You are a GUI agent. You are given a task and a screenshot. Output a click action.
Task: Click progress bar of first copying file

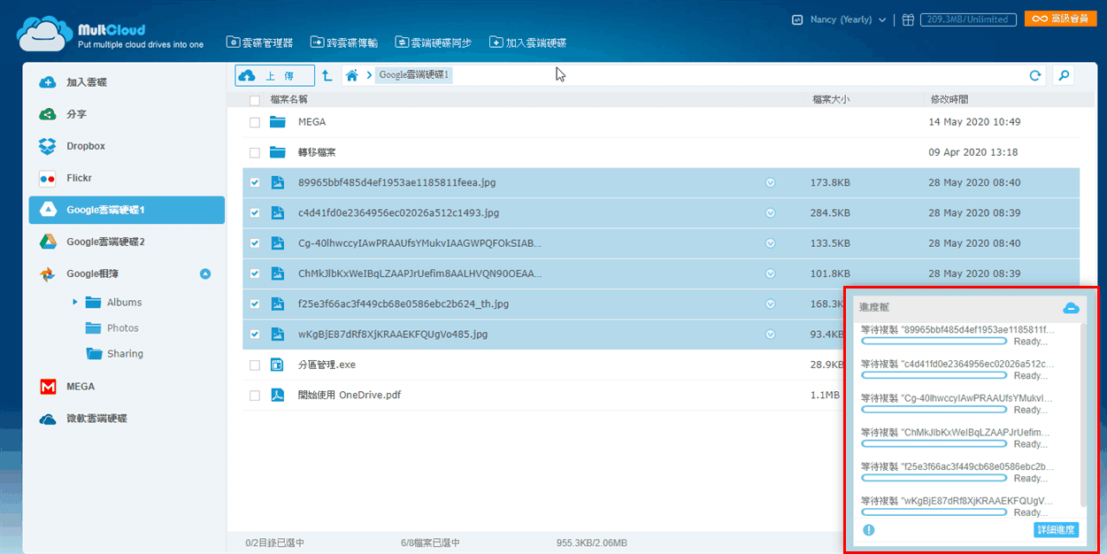click(x=934, y=341)
